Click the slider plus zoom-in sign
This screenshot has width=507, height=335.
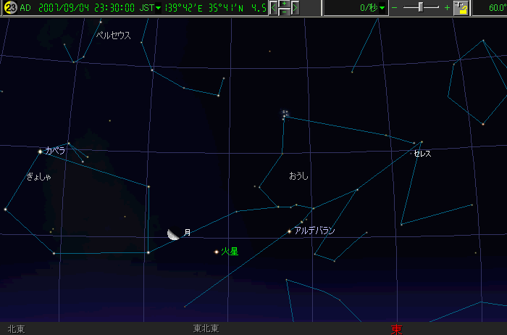[x=446, y=8]
